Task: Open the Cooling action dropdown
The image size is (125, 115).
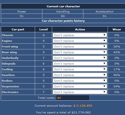Action: coord(80,69)
